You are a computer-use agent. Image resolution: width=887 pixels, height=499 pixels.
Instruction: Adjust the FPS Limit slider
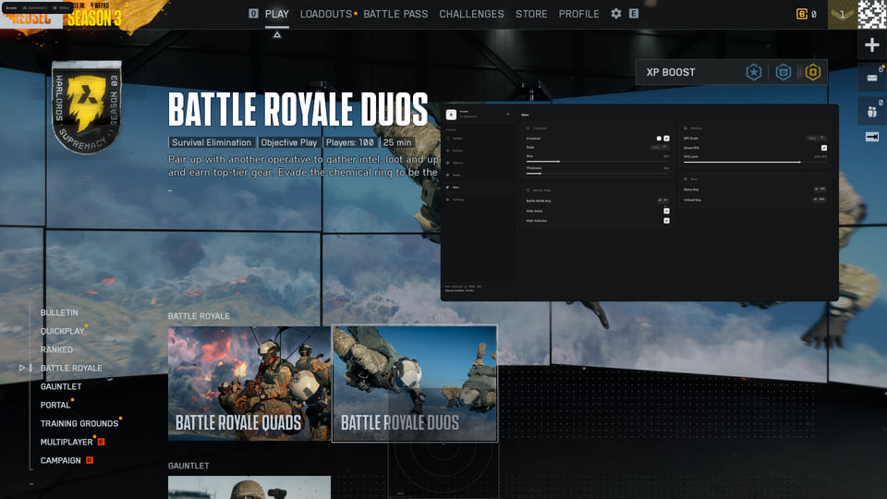pos(755,163)
